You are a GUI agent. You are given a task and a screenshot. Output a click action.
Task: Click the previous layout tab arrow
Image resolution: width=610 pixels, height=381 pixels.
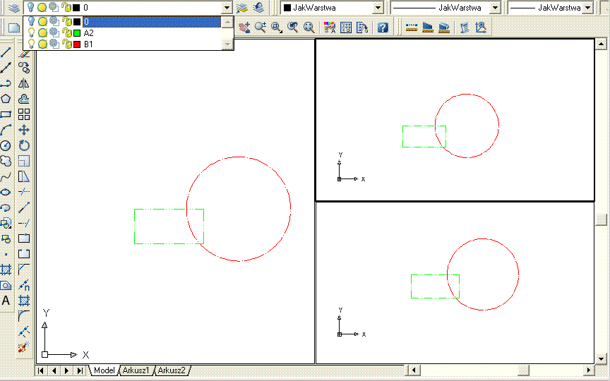pyautogui.click(x=54, y=370)
